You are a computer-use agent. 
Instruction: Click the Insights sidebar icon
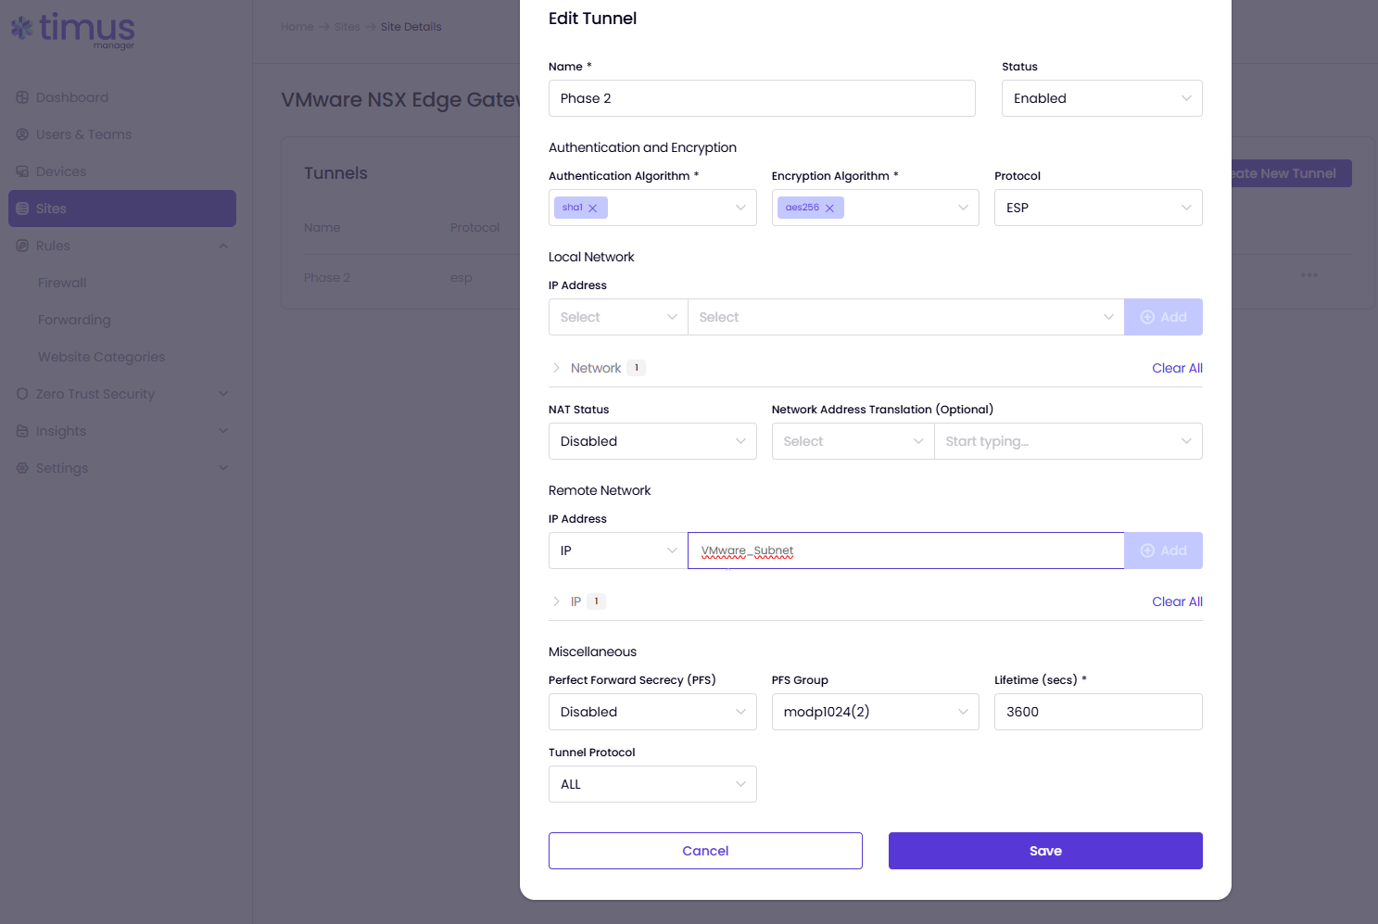[x=22, y=431]
